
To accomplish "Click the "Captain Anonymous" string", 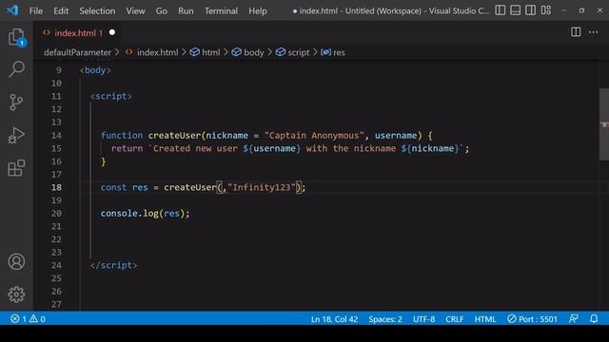I will 314,135.
